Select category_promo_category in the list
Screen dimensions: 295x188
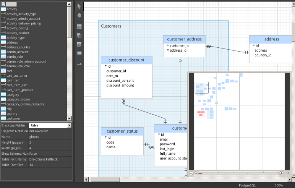[25, 104]
